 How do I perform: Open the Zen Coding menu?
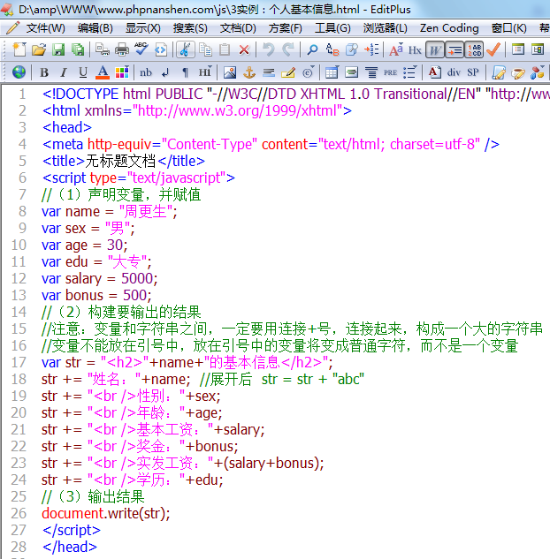(x=449, y=27)
